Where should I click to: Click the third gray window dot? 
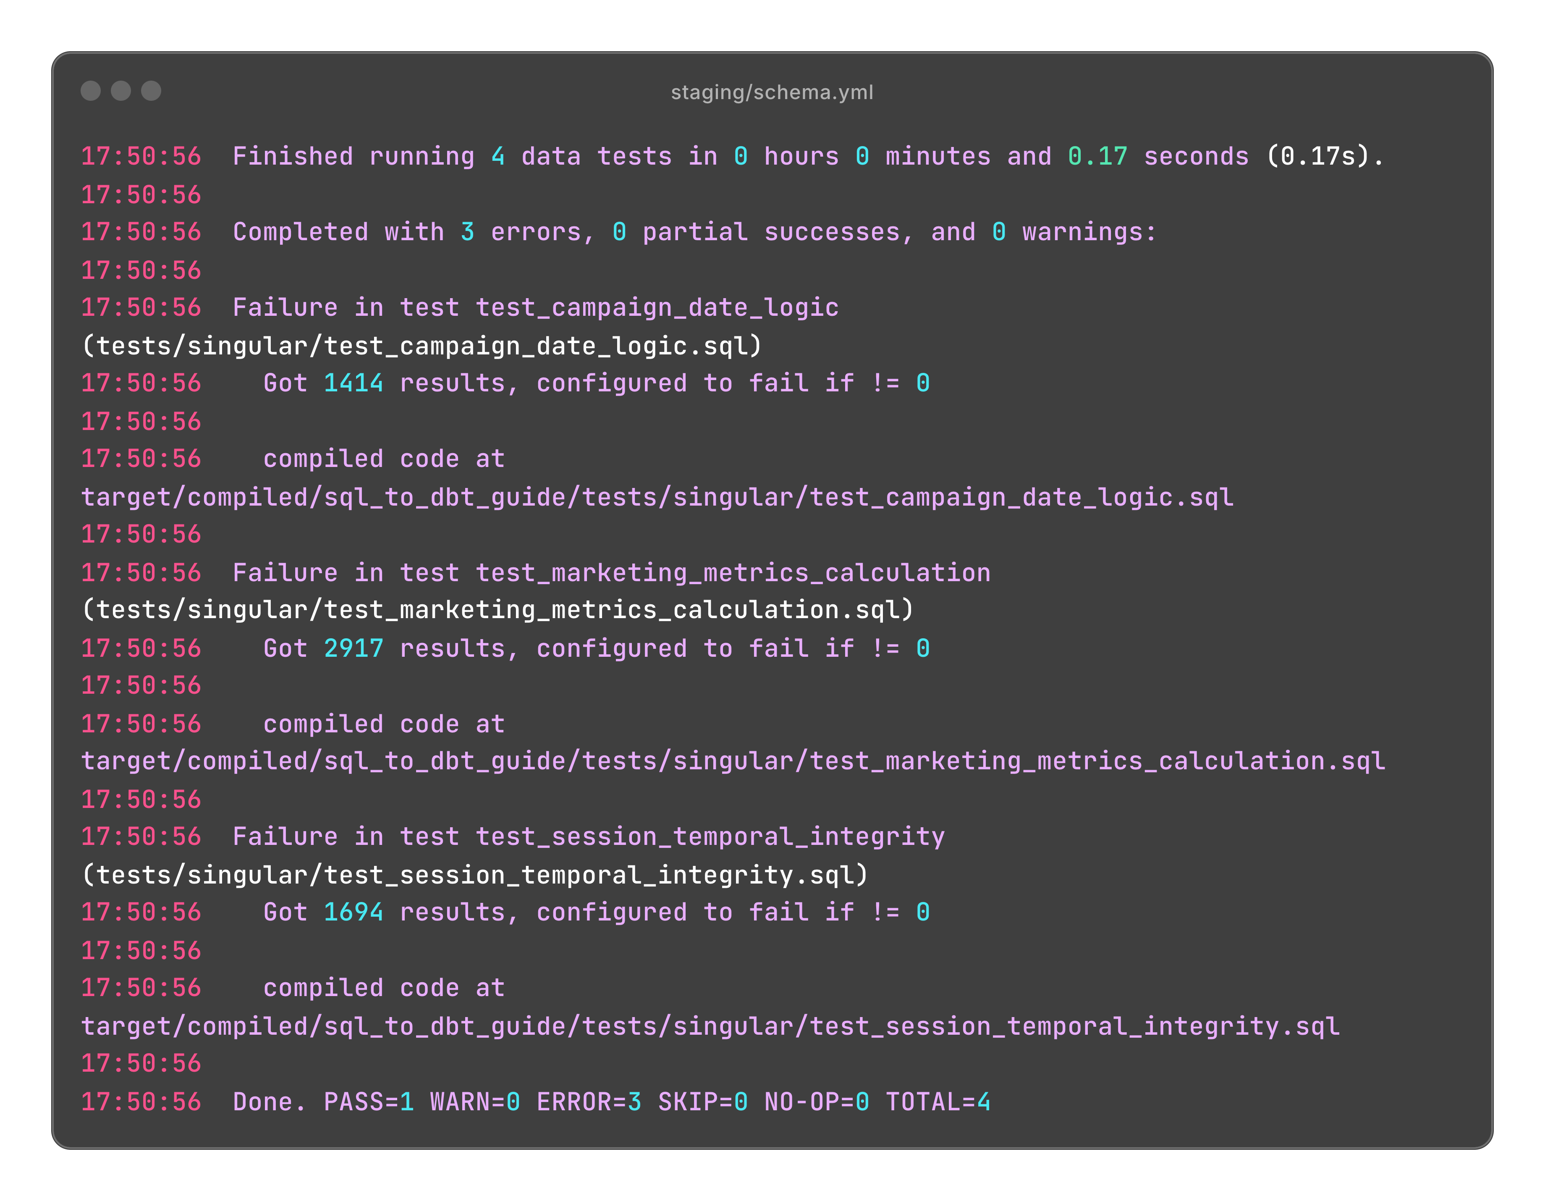(152, 91)
